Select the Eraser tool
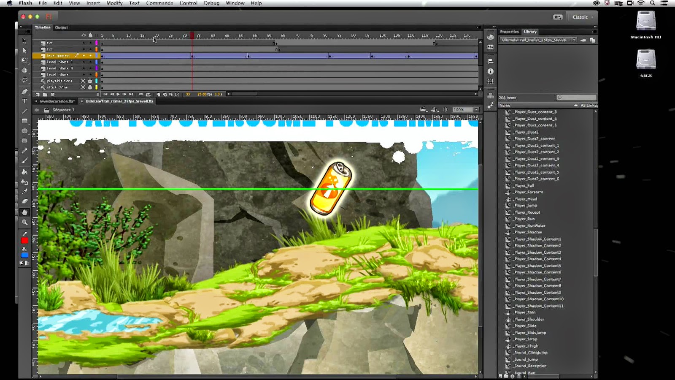 tap(24, 201)
